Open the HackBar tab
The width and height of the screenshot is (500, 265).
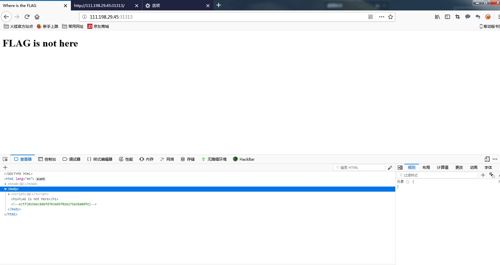coord(244,159)
